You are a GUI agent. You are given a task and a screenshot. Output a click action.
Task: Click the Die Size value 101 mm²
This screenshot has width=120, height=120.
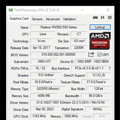79,41
